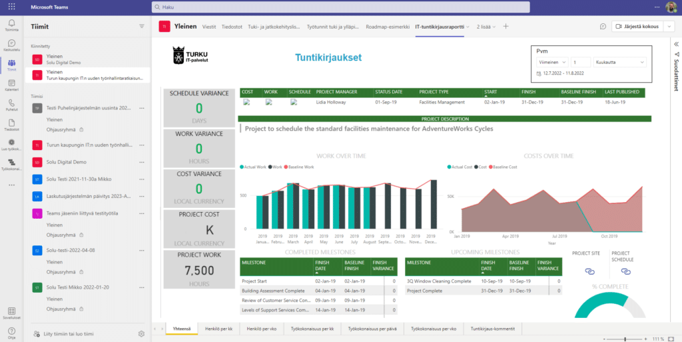The image size is (682, 342).
Task: Click the Actual Work legend swatch
Action: (242, 167)
